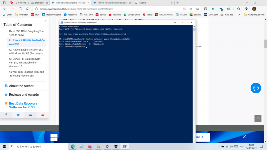Viewport: 267px width, 150px height.
Task: Open Firefox from the taskbar
Action: 90,147
